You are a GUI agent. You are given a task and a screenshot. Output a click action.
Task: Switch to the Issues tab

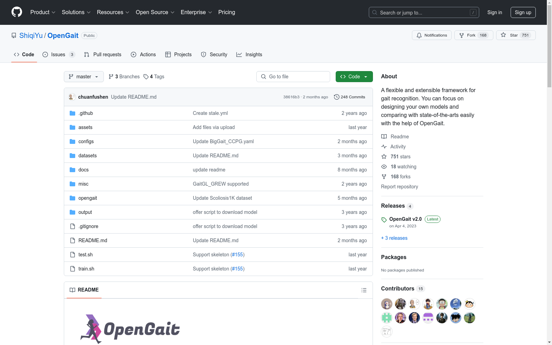59,55
